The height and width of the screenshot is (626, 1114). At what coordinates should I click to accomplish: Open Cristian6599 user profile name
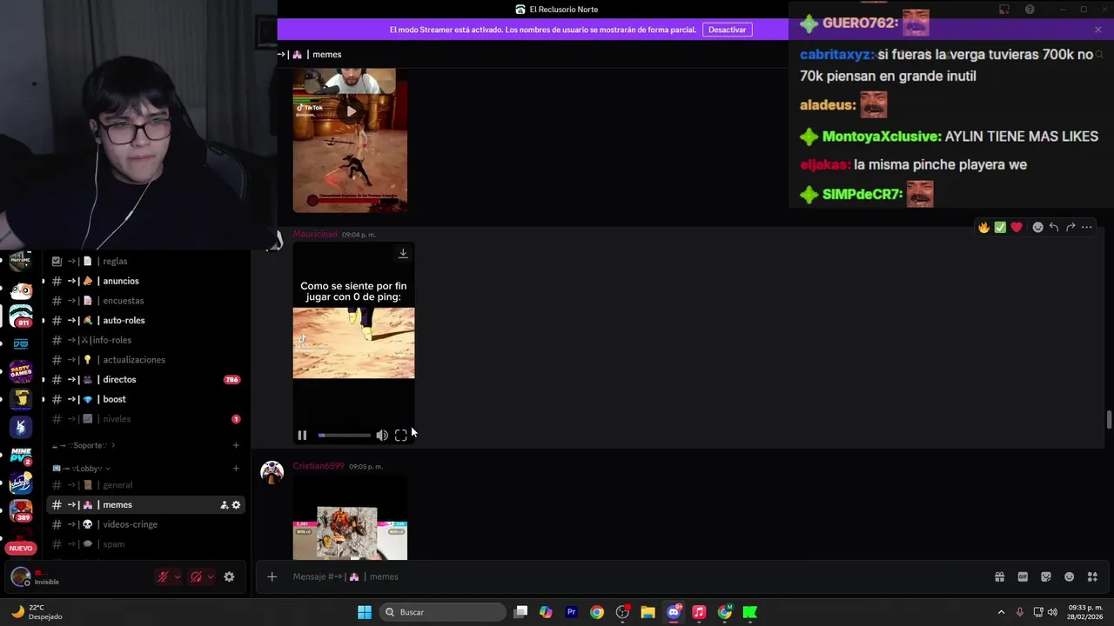(x=319, y=466)
